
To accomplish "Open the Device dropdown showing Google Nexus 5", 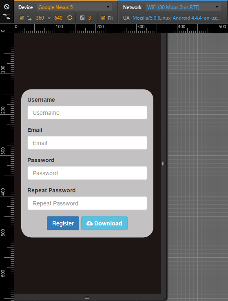I will tap(74, 7).
